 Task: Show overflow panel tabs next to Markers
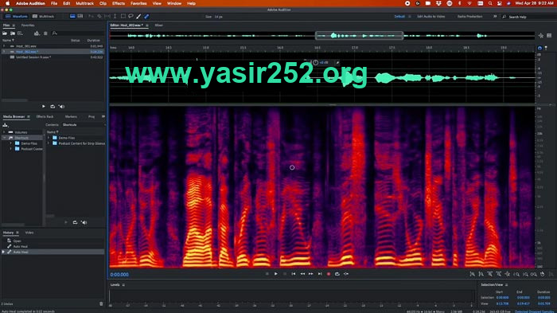click(x=103, y=116)
